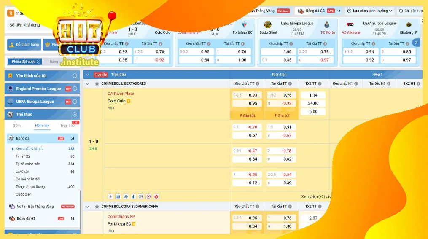The image size is (428, 239).
Task: Click info icon next to Kèo chấp H1
Action: point(356,84)
